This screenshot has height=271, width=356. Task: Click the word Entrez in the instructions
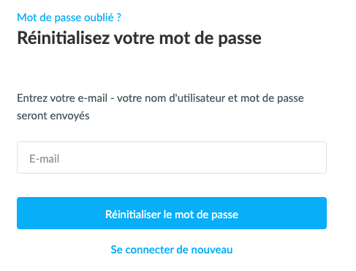tap(32, 98)
